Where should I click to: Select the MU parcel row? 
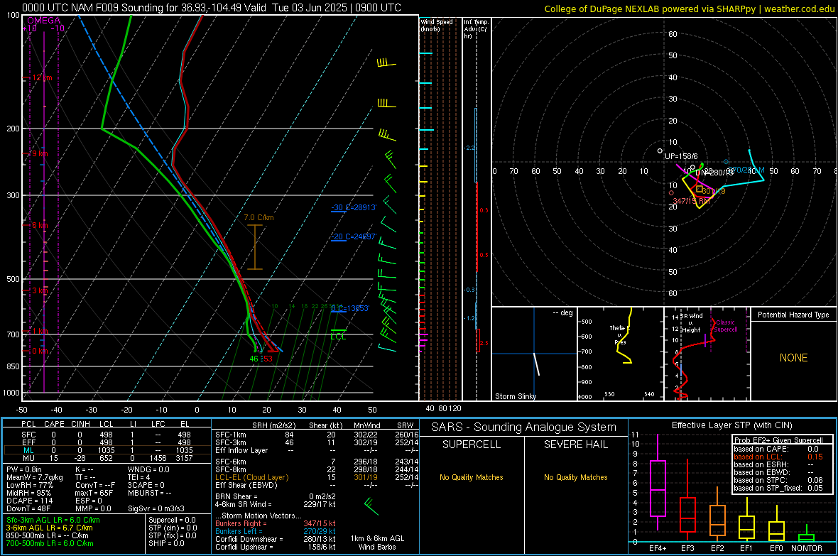click(x=107, y=458)
